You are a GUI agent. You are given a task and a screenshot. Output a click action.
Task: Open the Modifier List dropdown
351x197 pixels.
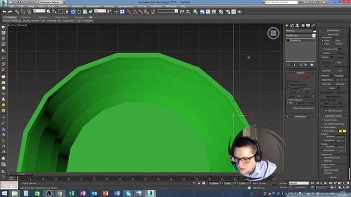(301, 36)
